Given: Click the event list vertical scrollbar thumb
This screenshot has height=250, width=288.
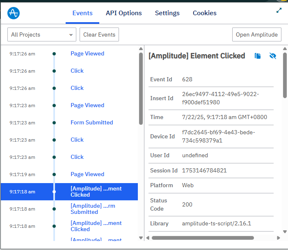Looking at the screenshot, I should [141, 89].
